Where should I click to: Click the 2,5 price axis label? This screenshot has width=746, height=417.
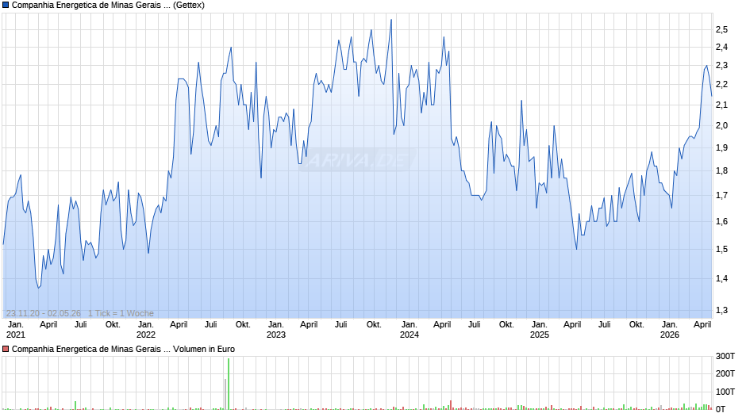(721, 29)
